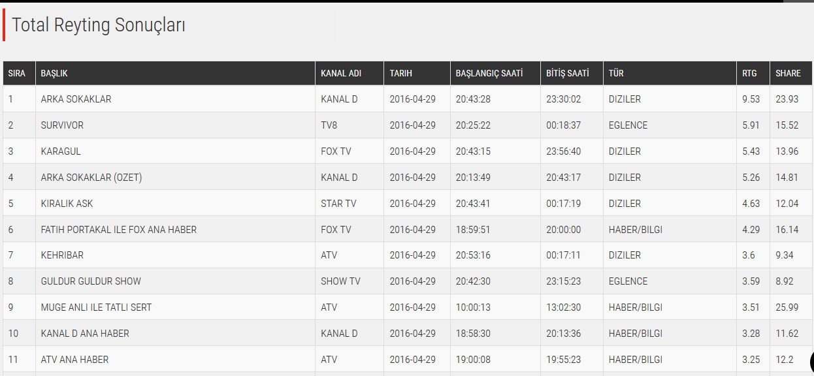Click the Total Reyting Sonuçları heading

99,25
